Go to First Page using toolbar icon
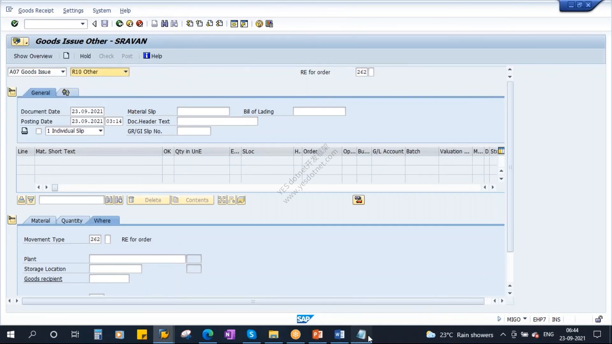The height and width of the screenshot is (344, 612). [190, 24]
